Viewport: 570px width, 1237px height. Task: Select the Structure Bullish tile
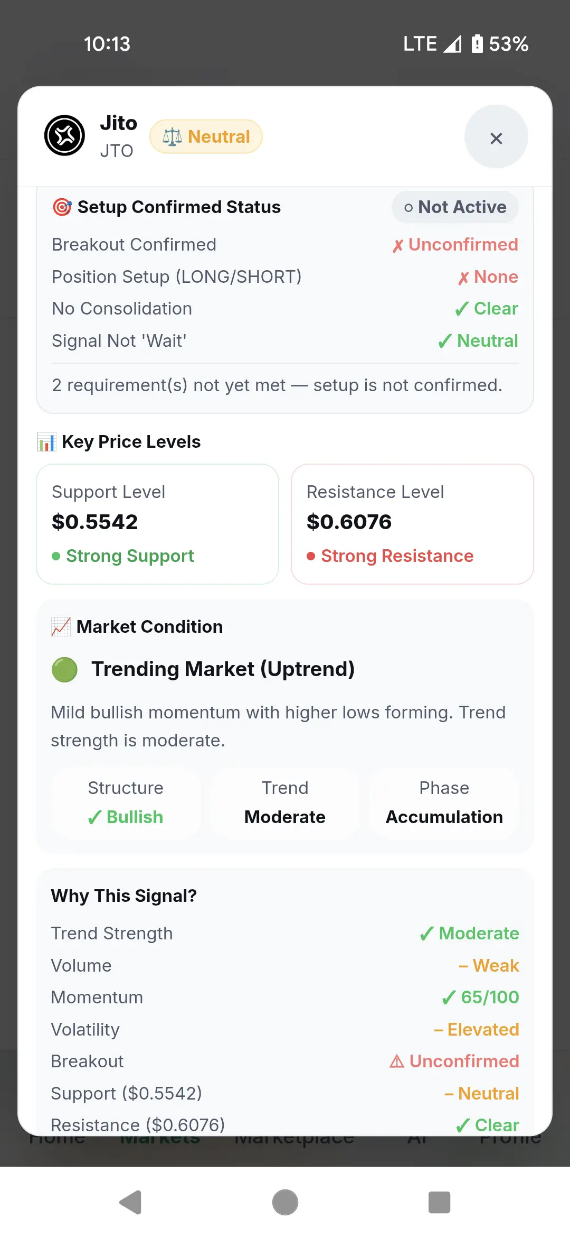click(126, 802)
